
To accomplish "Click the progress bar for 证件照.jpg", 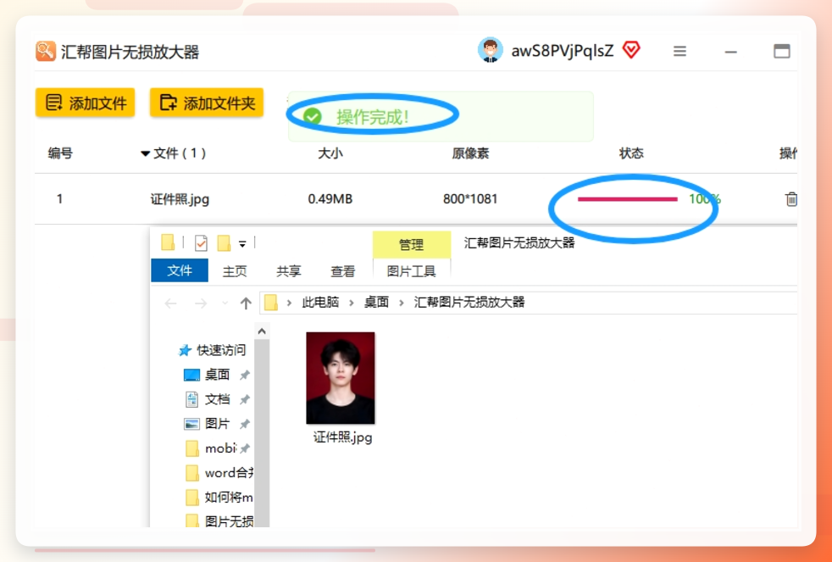I will pos(627,199).
